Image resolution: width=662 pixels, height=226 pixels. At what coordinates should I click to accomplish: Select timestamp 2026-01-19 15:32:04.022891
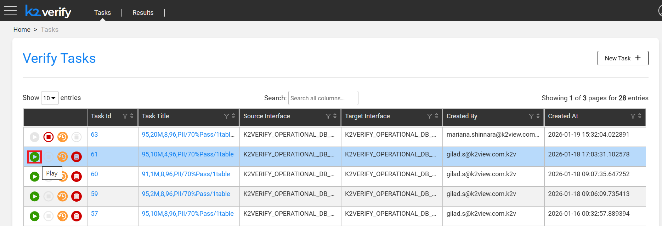pyautogui.click(x=589, y=135)
